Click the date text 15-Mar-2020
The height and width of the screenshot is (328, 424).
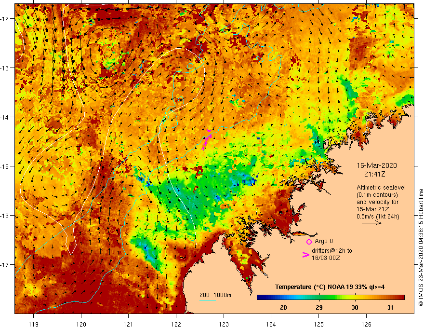click(377, 165)
